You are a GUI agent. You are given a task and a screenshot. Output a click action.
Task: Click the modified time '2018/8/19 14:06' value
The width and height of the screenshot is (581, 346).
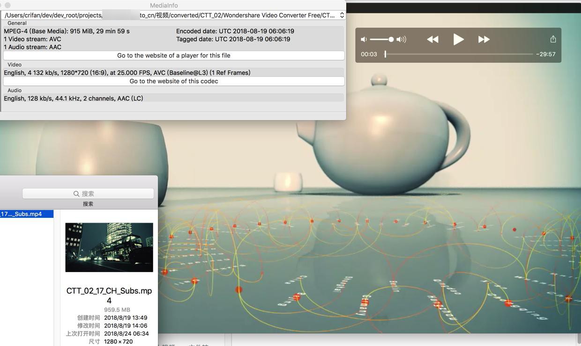point(126,325)
